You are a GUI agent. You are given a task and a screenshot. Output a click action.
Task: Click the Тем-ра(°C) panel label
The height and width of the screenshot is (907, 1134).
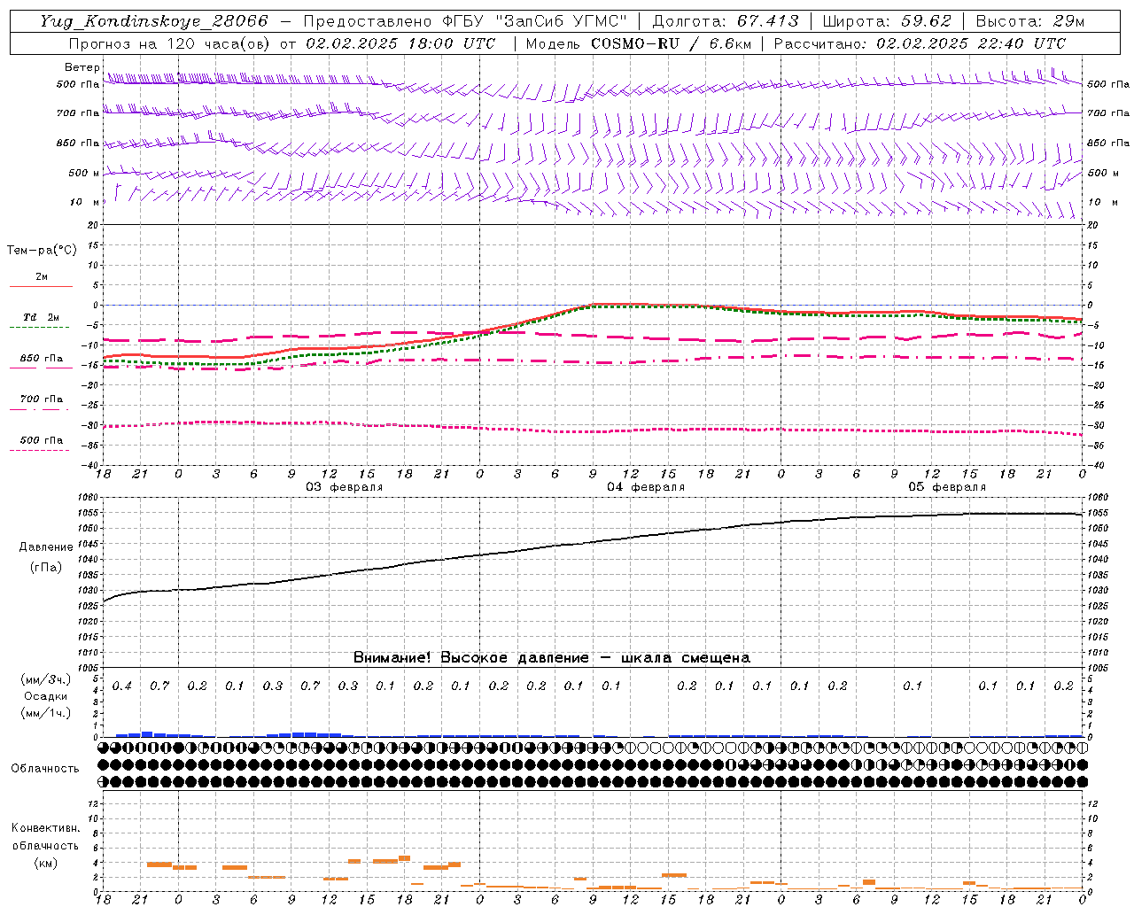coord(42,251)
